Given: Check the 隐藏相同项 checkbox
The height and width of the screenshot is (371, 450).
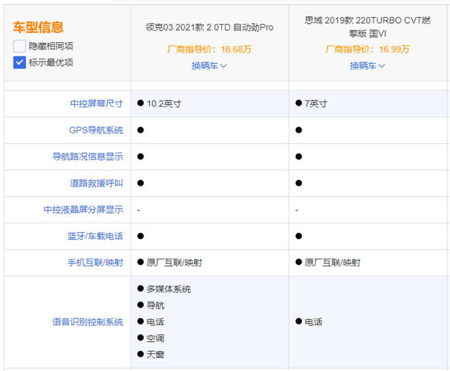Looking at the screenshot, I should (x=20, y=46).
